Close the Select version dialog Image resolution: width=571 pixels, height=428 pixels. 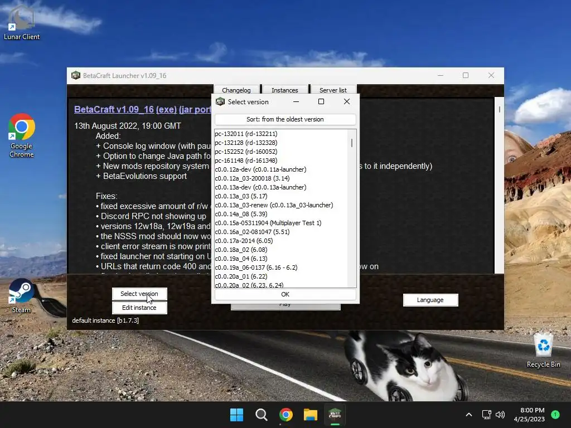347,102
